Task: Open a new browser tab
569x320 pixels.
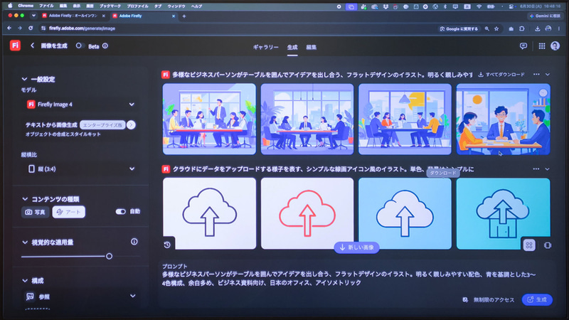Action: coord(184,16)
